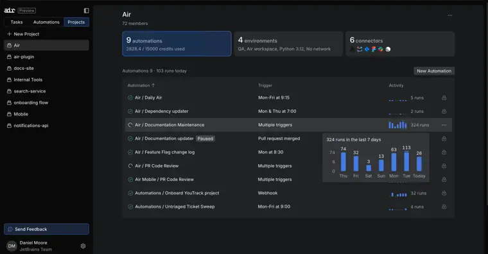The height and width of the screenshot is (254, 488).
Task: Click the Activity column header
Action: pos(396,85)
